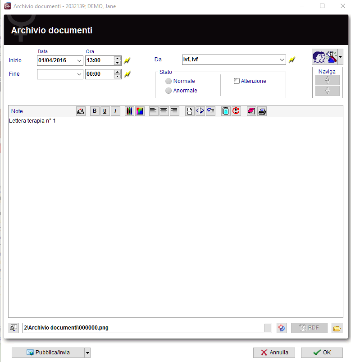
Task: Click the pink eraser icon
Action: coord(251,111)
